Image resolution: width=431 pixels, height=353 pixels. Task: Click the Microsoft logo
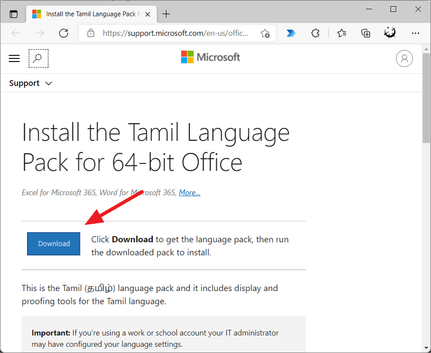210,57
